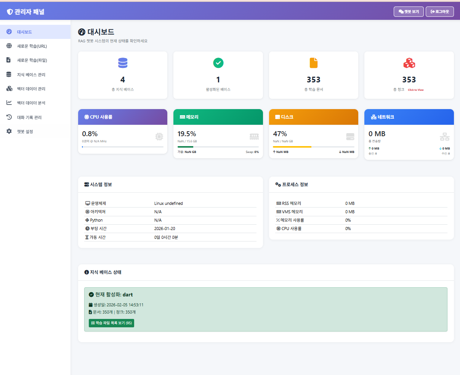This screenshot has width=460, height=375.
Task: Click the gears icon beside 프로세스 정보
Action: click(x=278, y=185)
